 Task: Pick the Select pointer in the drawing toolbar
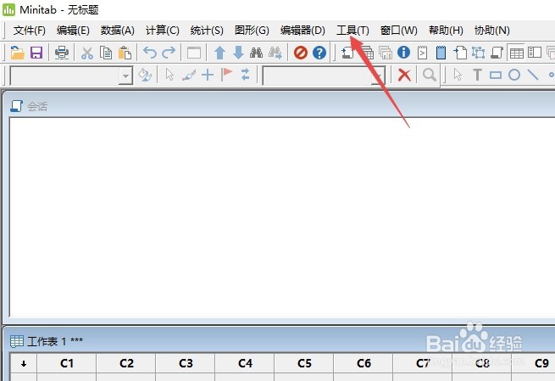[458, 75]
